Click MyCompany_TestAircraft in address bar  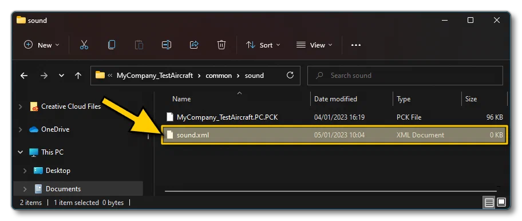click(155, 76)
